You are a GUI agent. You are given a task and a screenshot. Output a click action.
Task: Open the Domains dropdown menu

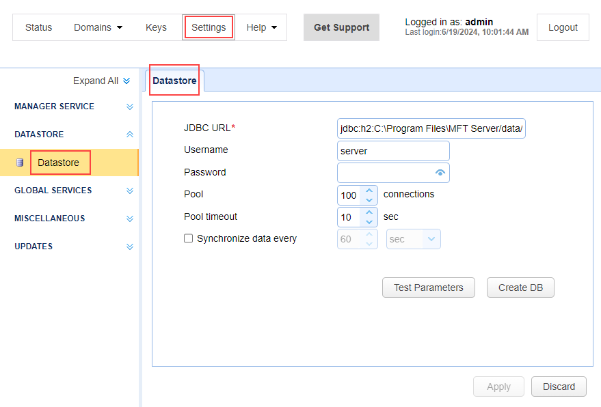pos(98,27)
